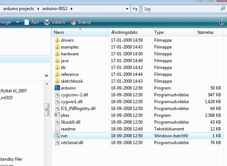227x166 pixels.
Task: Click the Udskriv (print) toolbar button
Action: click(55, 22)
